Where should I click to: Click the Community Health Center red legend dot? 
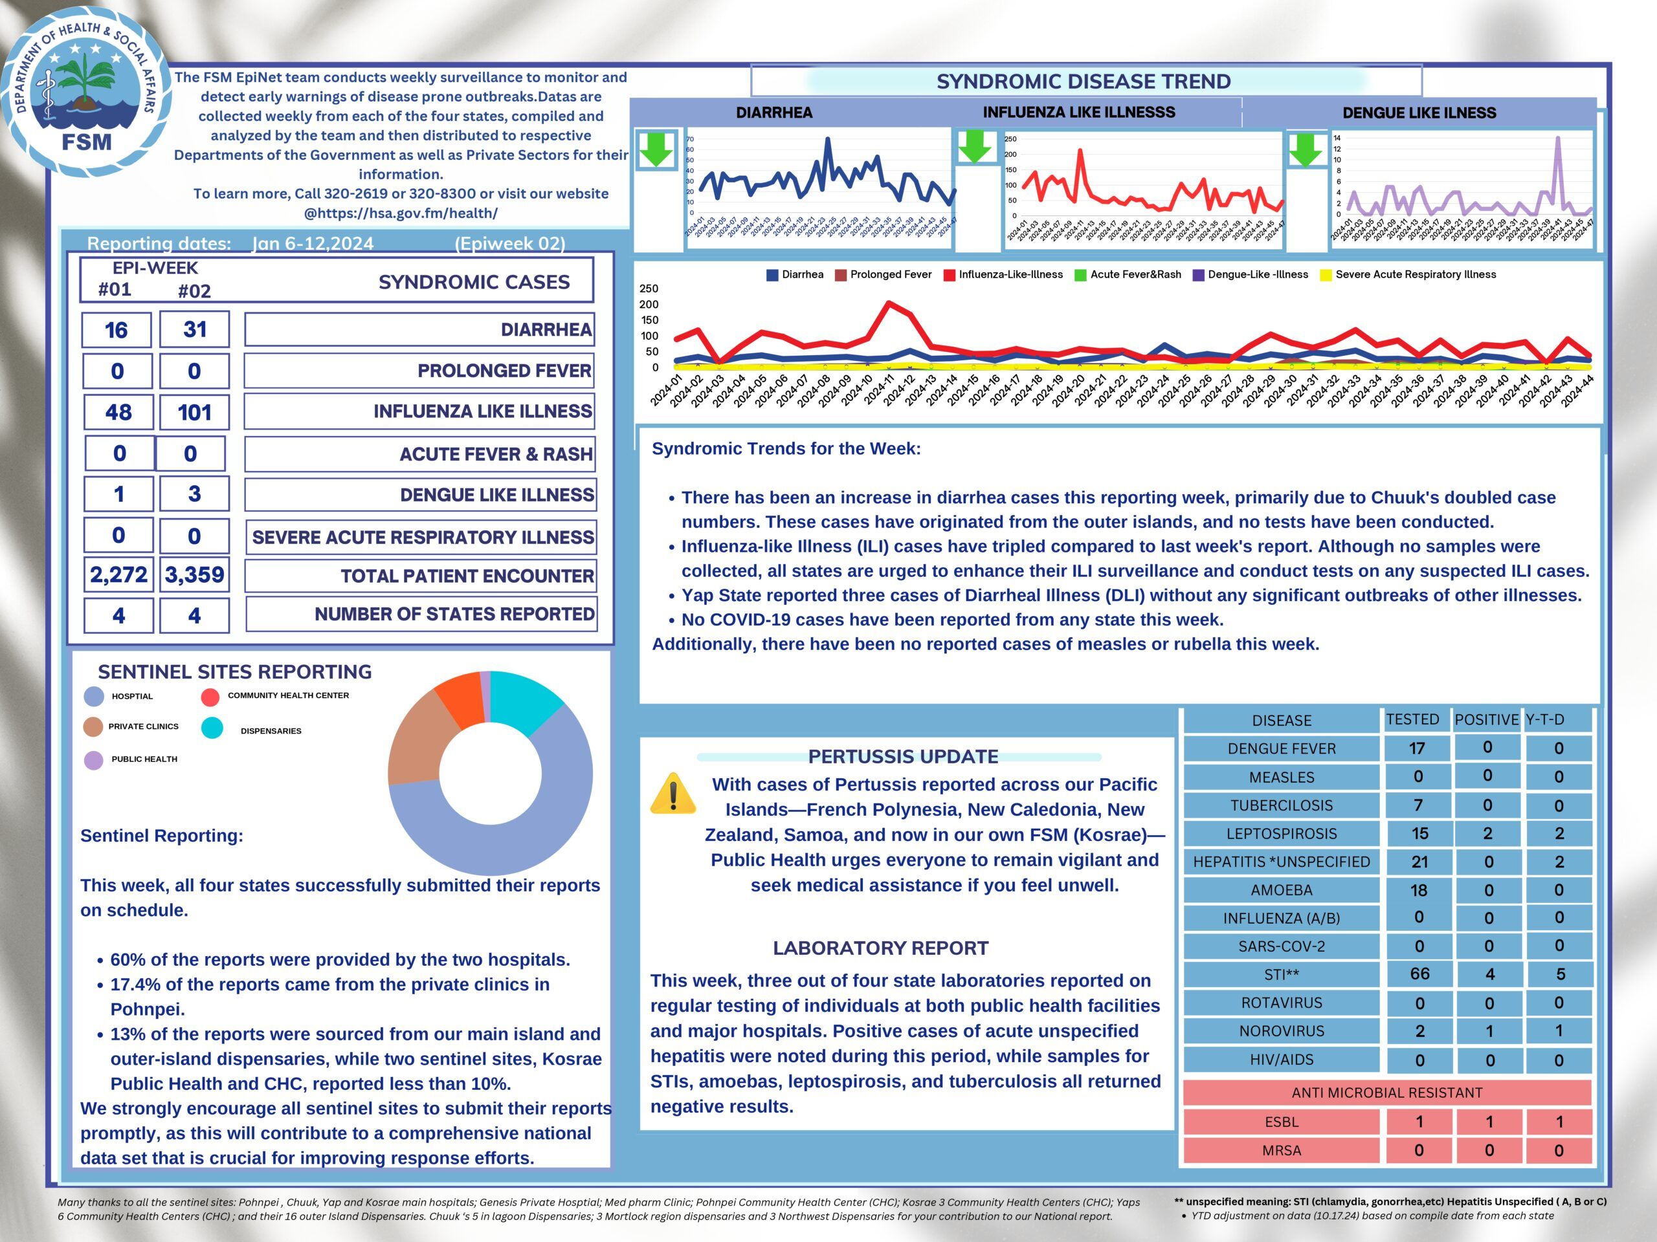tap(210, 697)
